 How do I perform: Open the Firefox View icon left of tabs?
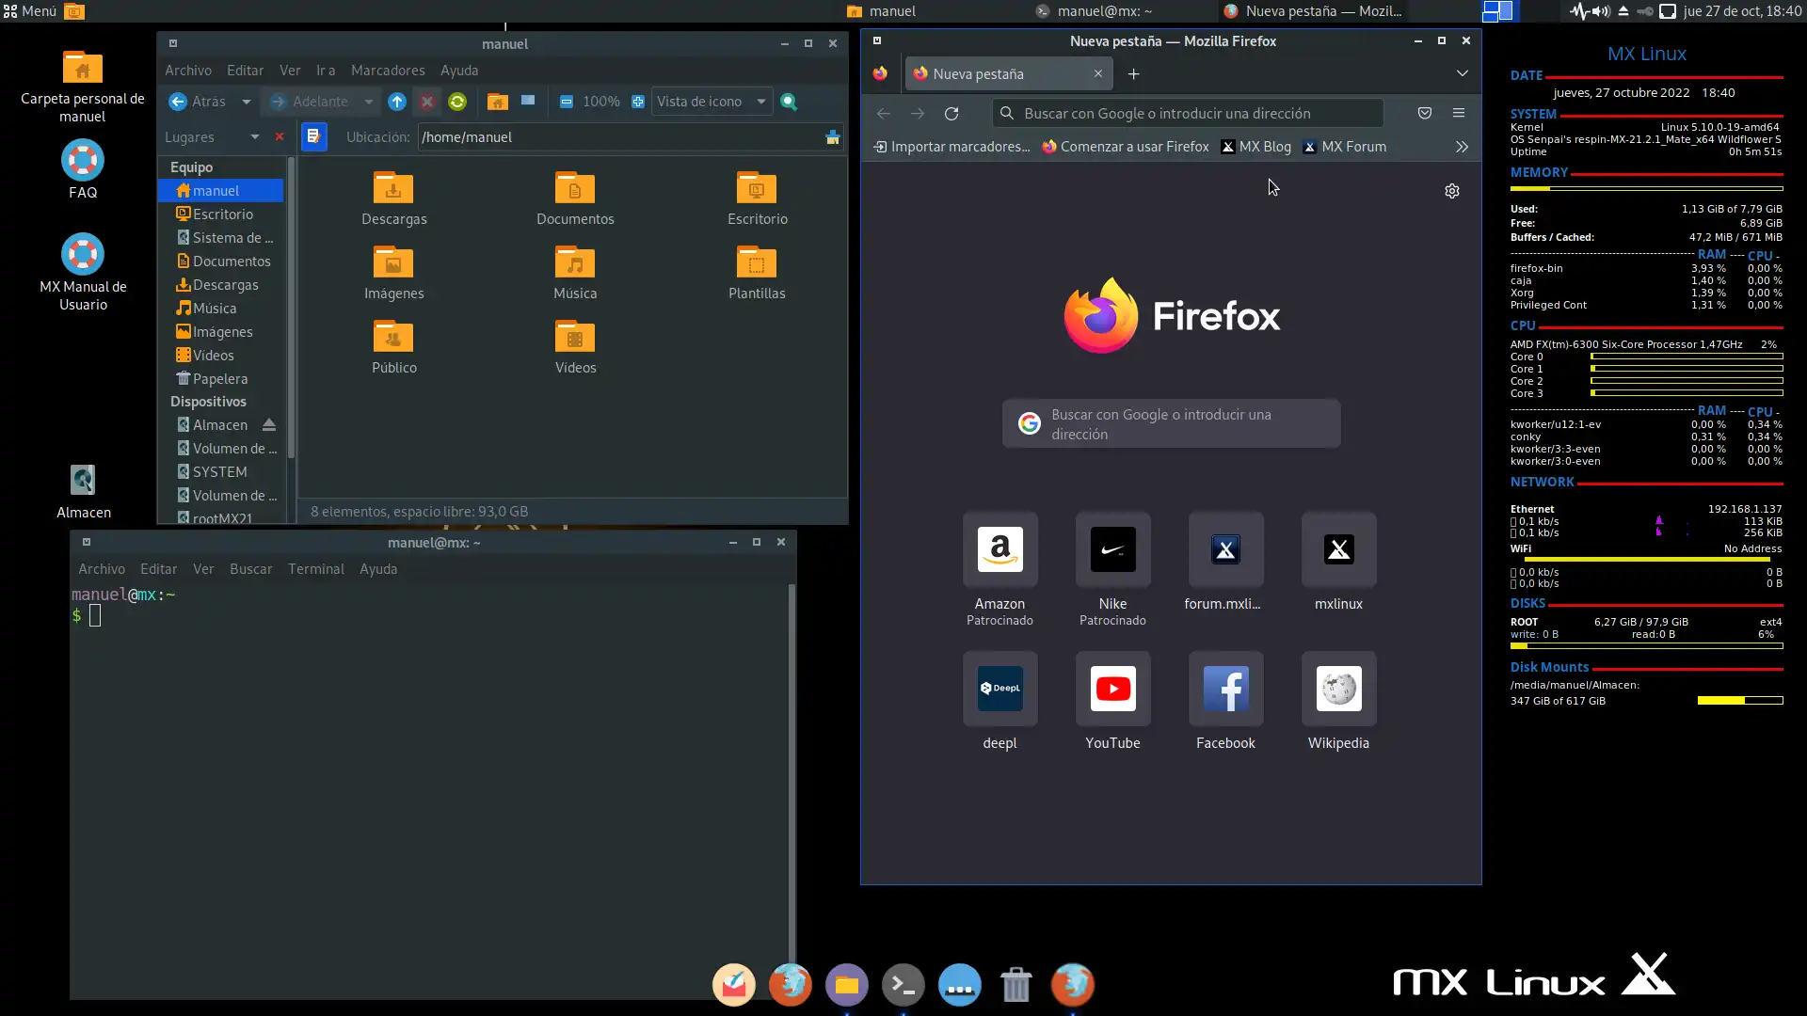click(880, 73)
